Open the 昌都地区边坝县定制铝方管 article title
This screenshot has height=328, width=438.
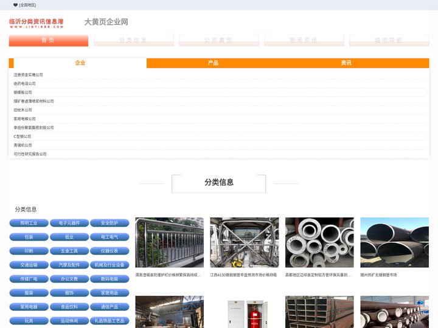[318, 275]
